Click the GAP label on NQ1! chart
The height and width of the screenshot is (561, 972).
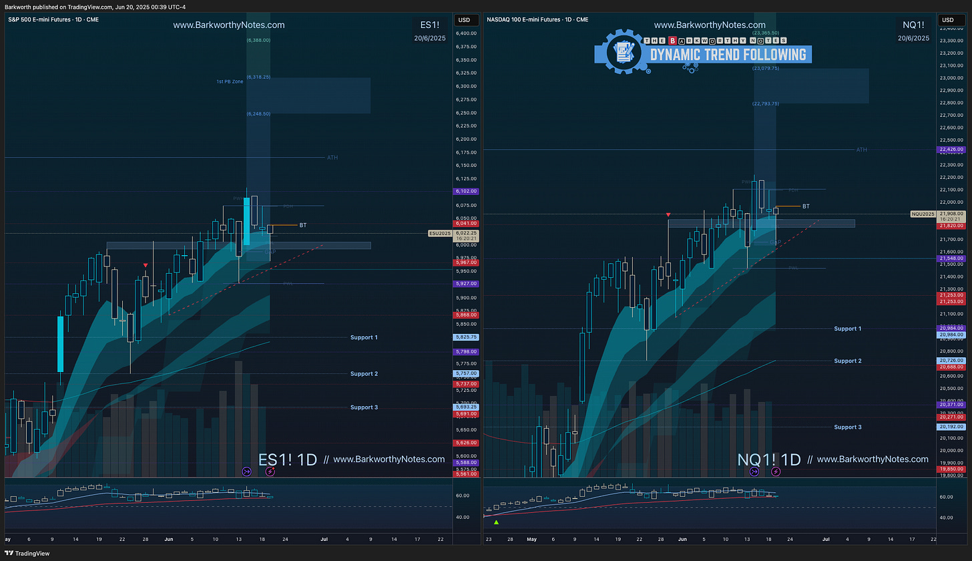pos(775,242)
